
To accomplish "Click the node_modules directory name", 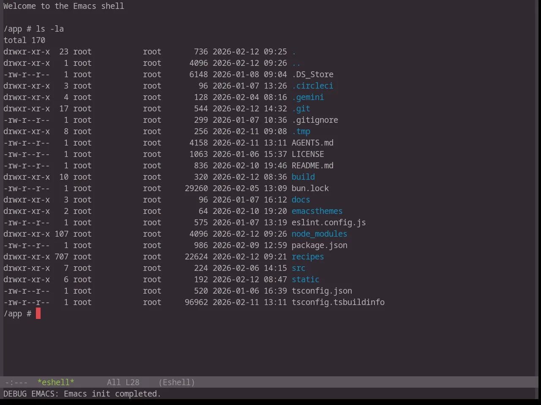I will pyautogui.click(x=320, y=234).
